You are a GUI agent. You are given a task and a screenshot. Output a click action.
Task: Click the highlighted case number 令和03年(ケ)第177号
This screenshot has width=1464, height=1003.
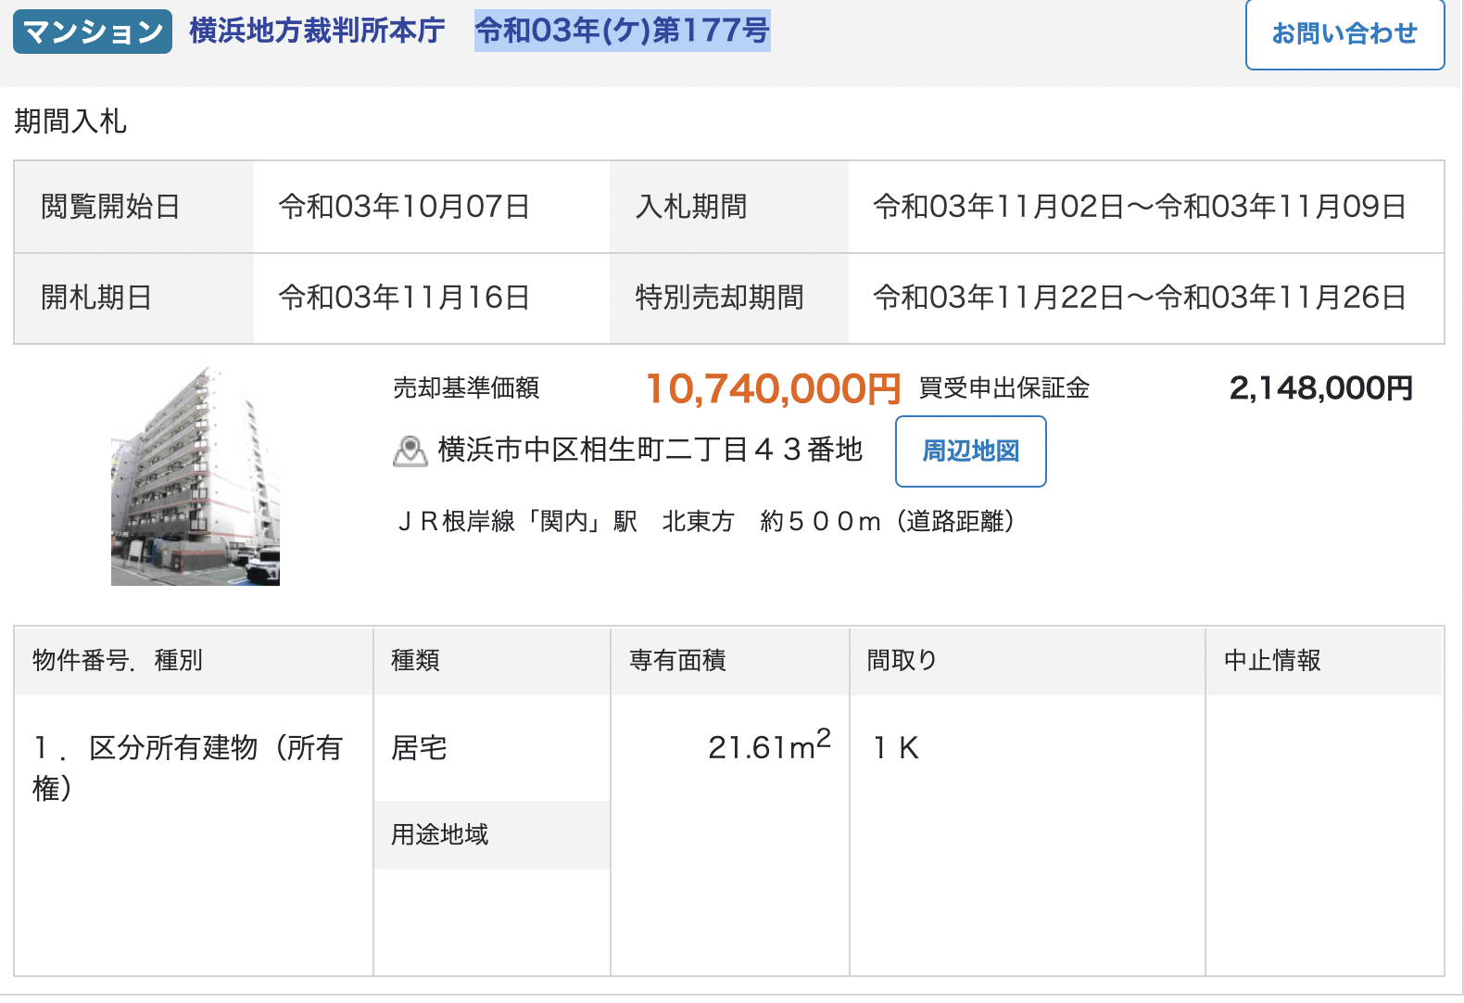pyautogui.click(x=622, y=31)
